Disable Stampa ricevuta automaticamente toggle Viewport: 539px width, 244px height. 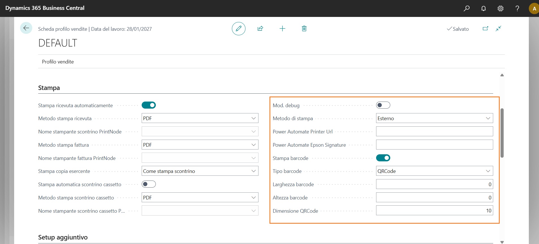click(x=149, y=105)
